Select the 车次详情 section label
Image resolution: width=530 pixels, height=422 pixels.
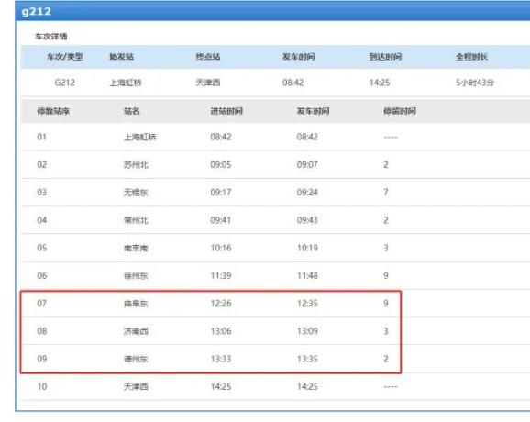click(x=51, y=37)
